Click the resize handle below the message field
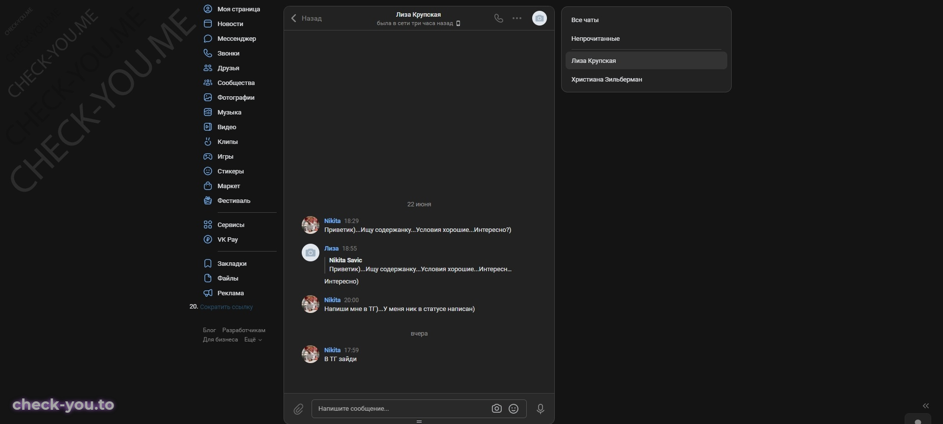Image resolution: width=943 pixels, height=424 pixels. 419,421
